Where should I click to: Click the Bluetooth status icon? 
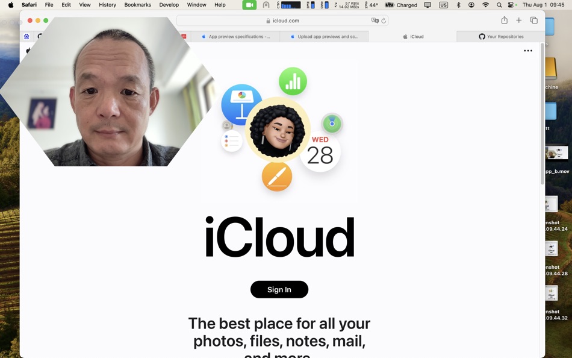[x=458, y=5]
